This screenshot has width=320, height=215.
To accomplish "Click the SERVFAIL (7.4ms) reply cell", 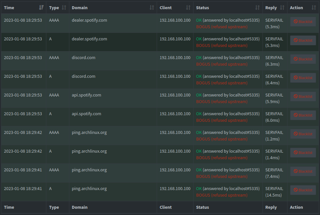I will [x=274, y=173].
